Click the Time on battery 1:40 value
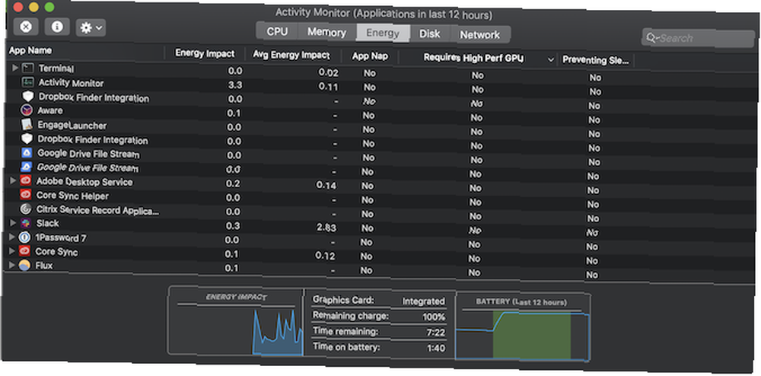This screenshot has width=761, height=376. (x=435, y=348)
